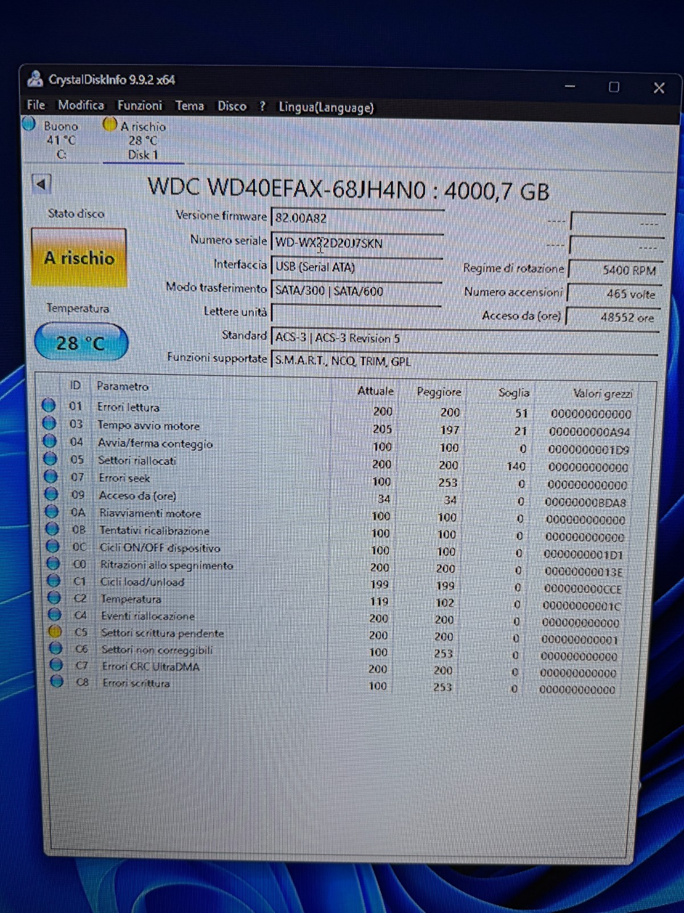The height and width of the screenshot is (913, 684).
Task: Click the CrystalDiskInfo title bar icon
Action: click(35, 79)
